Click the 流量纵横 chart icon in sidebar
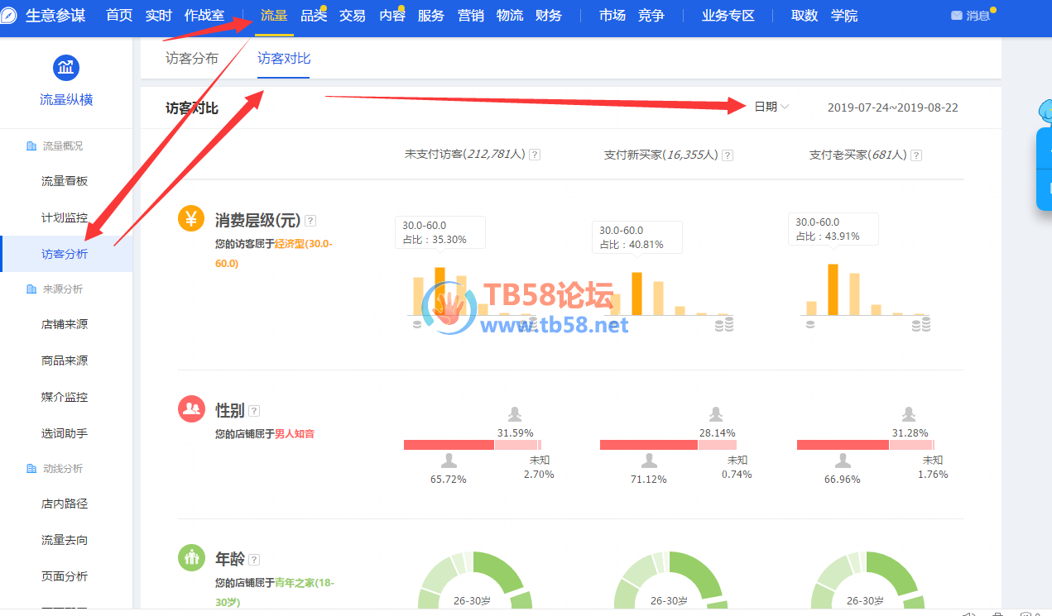The image size is (1052, 616). (65, 67)
